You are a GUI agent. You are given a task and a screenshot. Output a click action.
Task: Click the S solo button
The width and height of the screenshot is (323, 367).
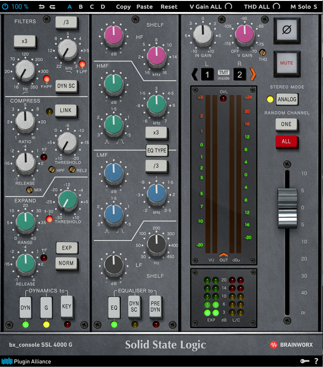pos(315,7)
